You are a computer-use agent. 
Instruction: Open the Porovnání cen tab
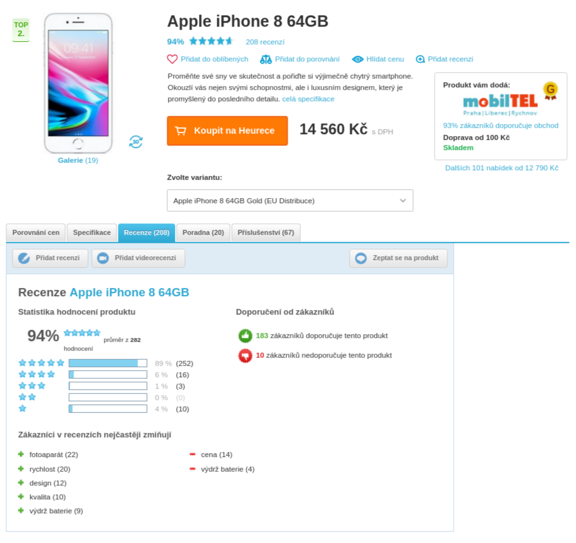tap(35, 232)
